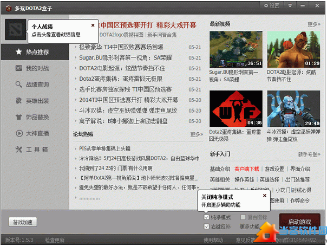
Task: Open the 战绩查询 tab
Action: [35, 85]
